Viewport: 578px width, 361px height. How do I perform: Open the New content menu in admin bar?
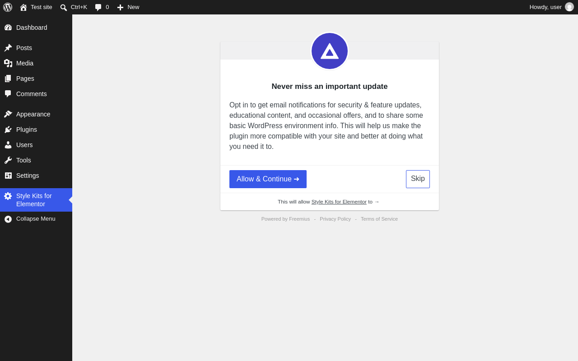click(x=128, y=7)
